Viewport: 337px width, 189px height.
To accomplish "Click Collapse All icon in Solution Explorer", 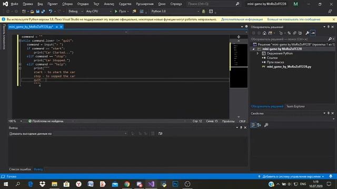I will tap(294, 33).
